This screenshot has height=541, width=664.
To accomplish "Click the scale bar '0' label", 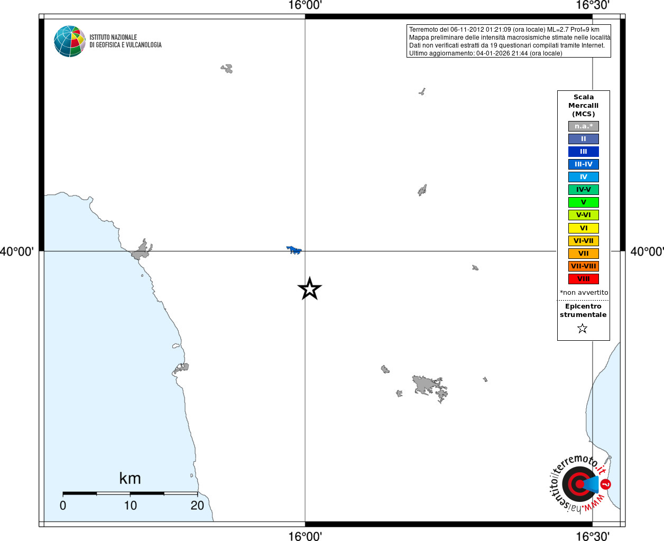I will tap(63, 506).
